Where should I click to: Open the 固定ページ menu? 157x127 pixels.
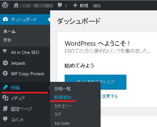21,109
